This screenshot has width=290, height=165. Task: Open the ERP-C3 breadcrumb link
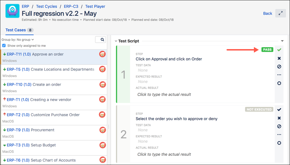tap(71, 6)
